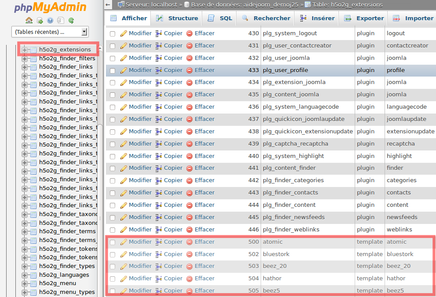This screenshot has height=297, width=436.
Task: Open the Tables récentes dropdown
Action: pos(50,32)
